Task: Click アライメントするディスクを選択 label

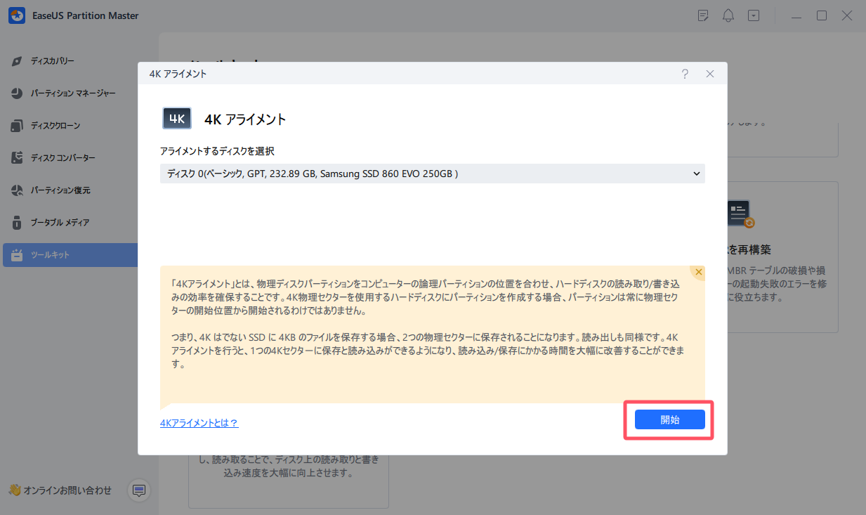Action: coord(217,151)
